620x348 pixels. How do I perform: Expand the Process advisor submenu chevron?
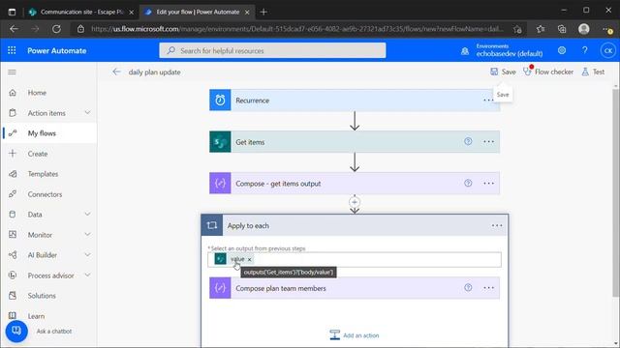[87, 275]
